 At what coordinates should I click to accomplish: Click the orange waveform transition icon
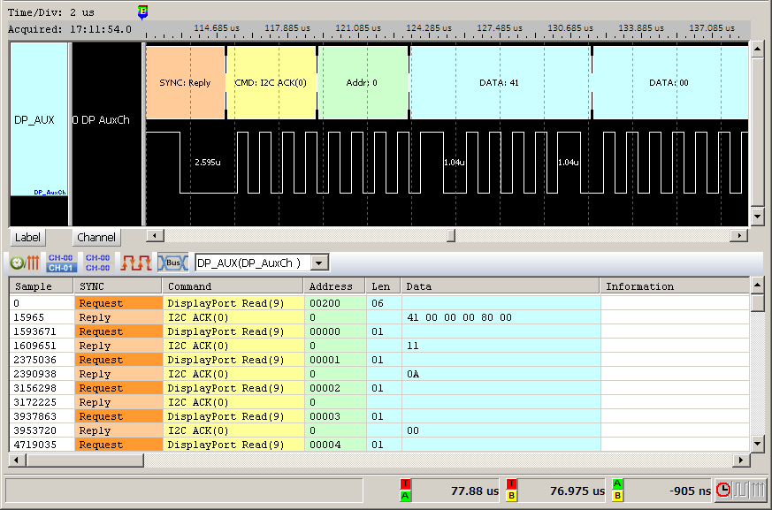coord(136,263)
